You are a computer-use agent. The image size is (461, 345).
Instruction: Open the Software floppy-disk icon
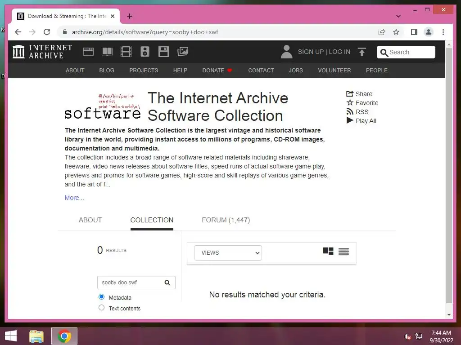163,52
